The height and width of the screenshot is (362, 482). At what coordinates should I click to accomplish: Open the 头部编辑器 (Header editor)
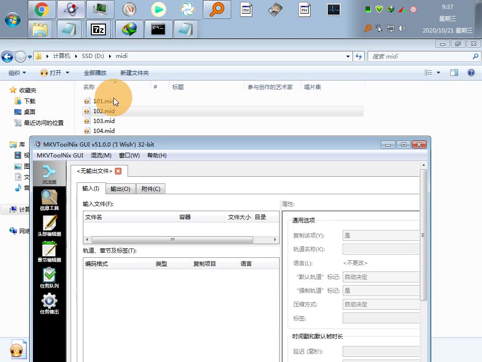pos(49,225)
